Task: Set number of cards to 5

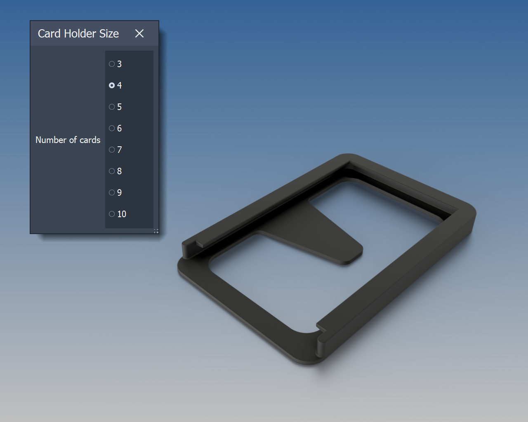Action: 112,107
